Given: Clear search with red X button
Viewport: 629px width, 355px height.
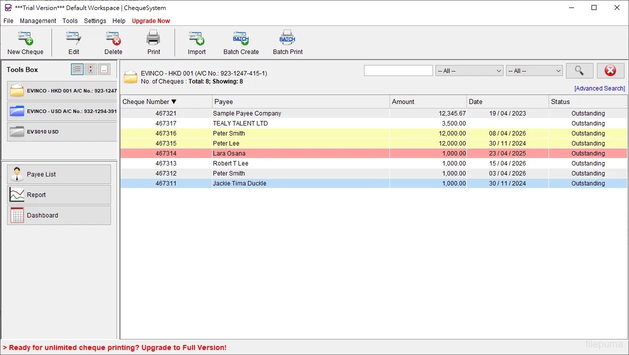Looking at the screenshot, I should [610, 70].
